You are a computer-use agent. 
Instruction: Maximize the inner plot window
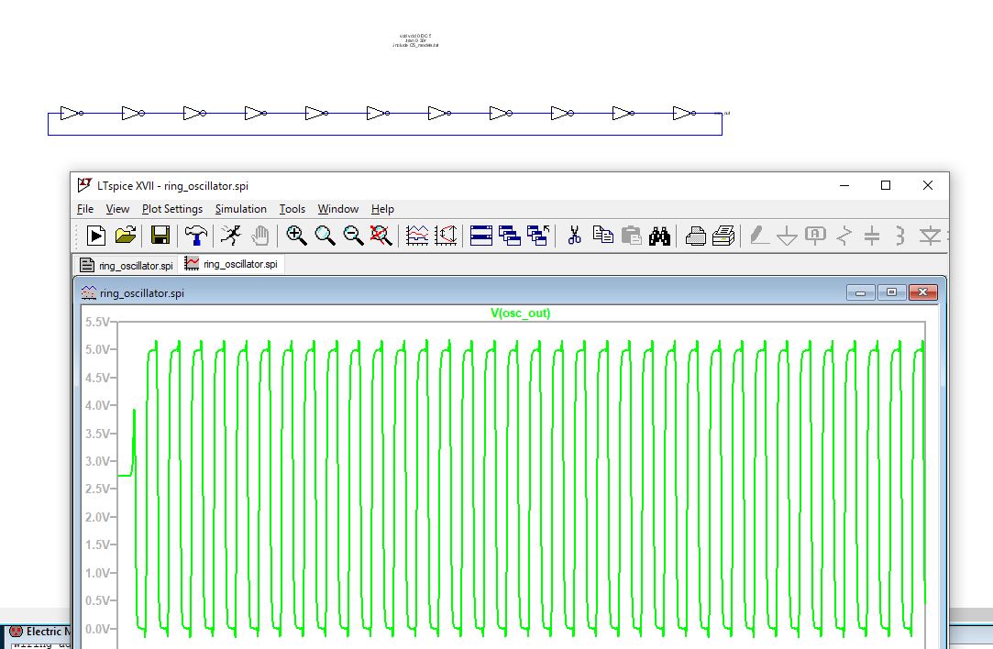(x=890, y=292)
